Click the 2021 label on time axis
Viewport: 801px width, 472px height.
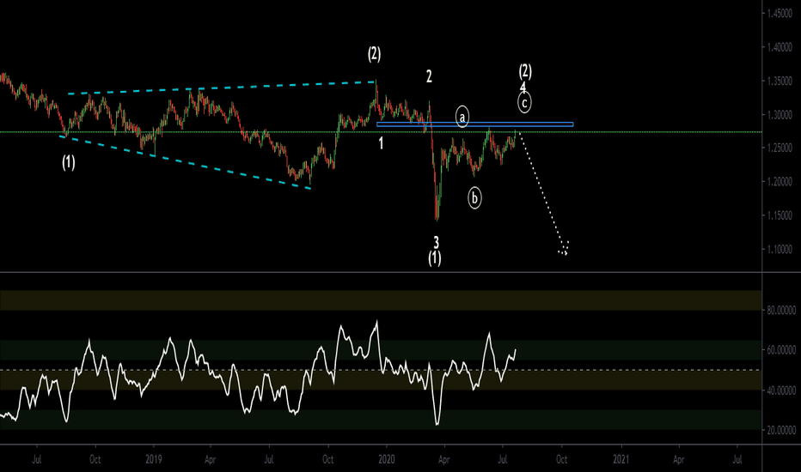coord(621,459)
